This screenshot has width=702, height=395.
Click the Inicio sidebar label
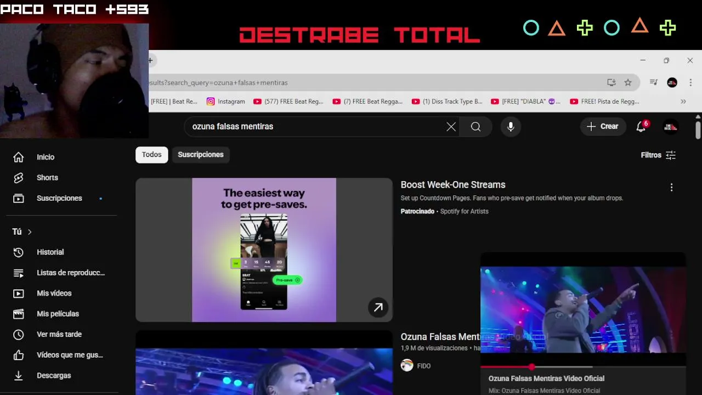coord(46,157)
